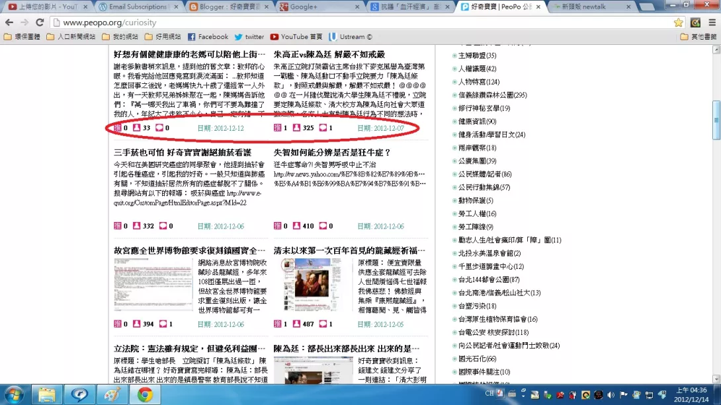Click the browser Forward arrow
Viewport: 721px width, 405px height.
pyautogui.click(x=24, y=22)
